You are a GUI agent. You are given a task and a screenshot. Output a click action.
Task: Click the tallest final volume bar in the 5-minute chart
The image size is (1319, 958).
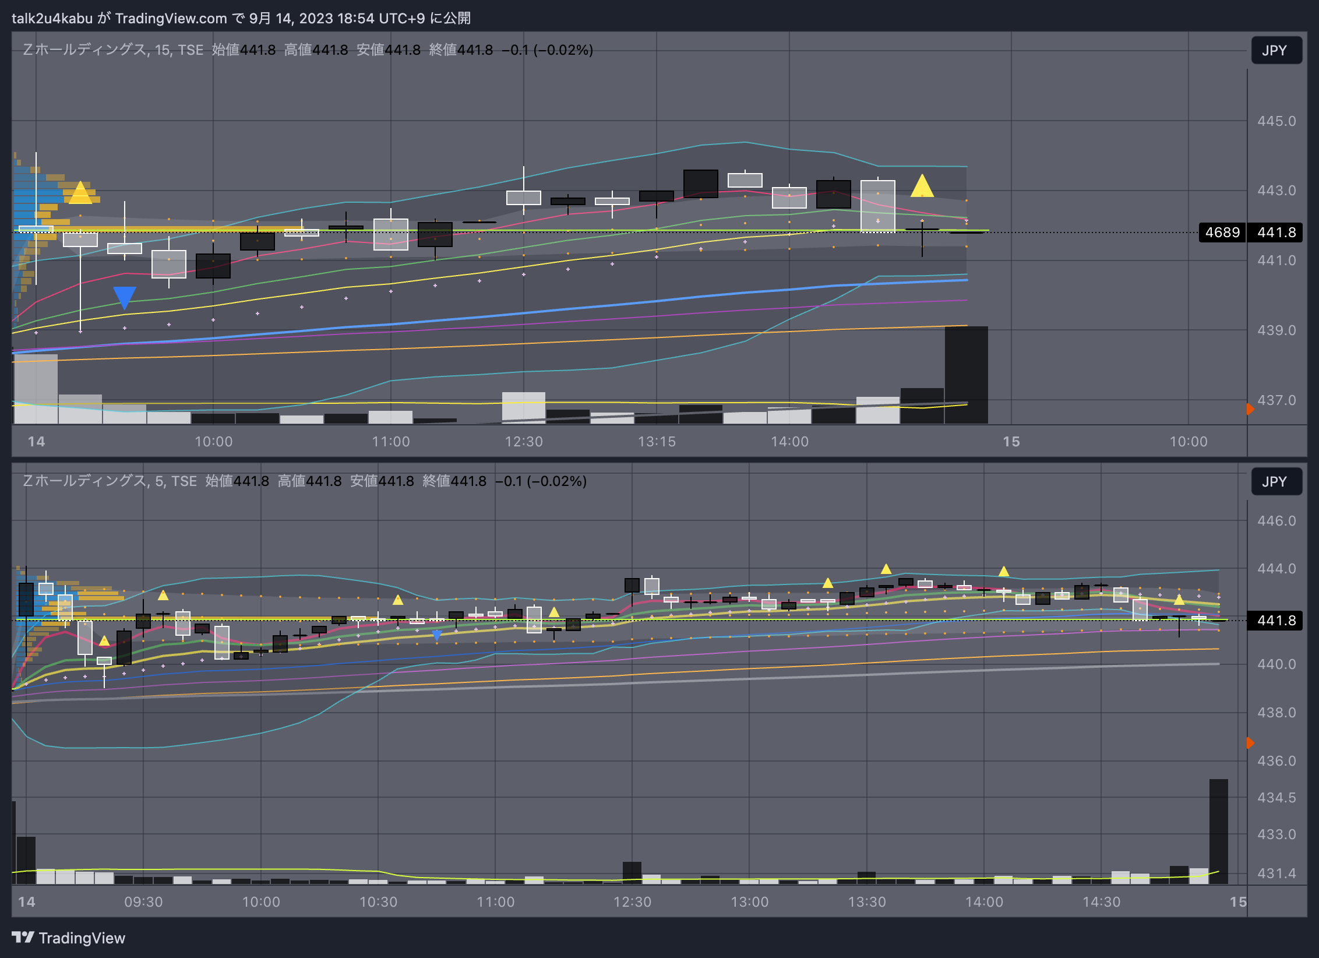1218,832
